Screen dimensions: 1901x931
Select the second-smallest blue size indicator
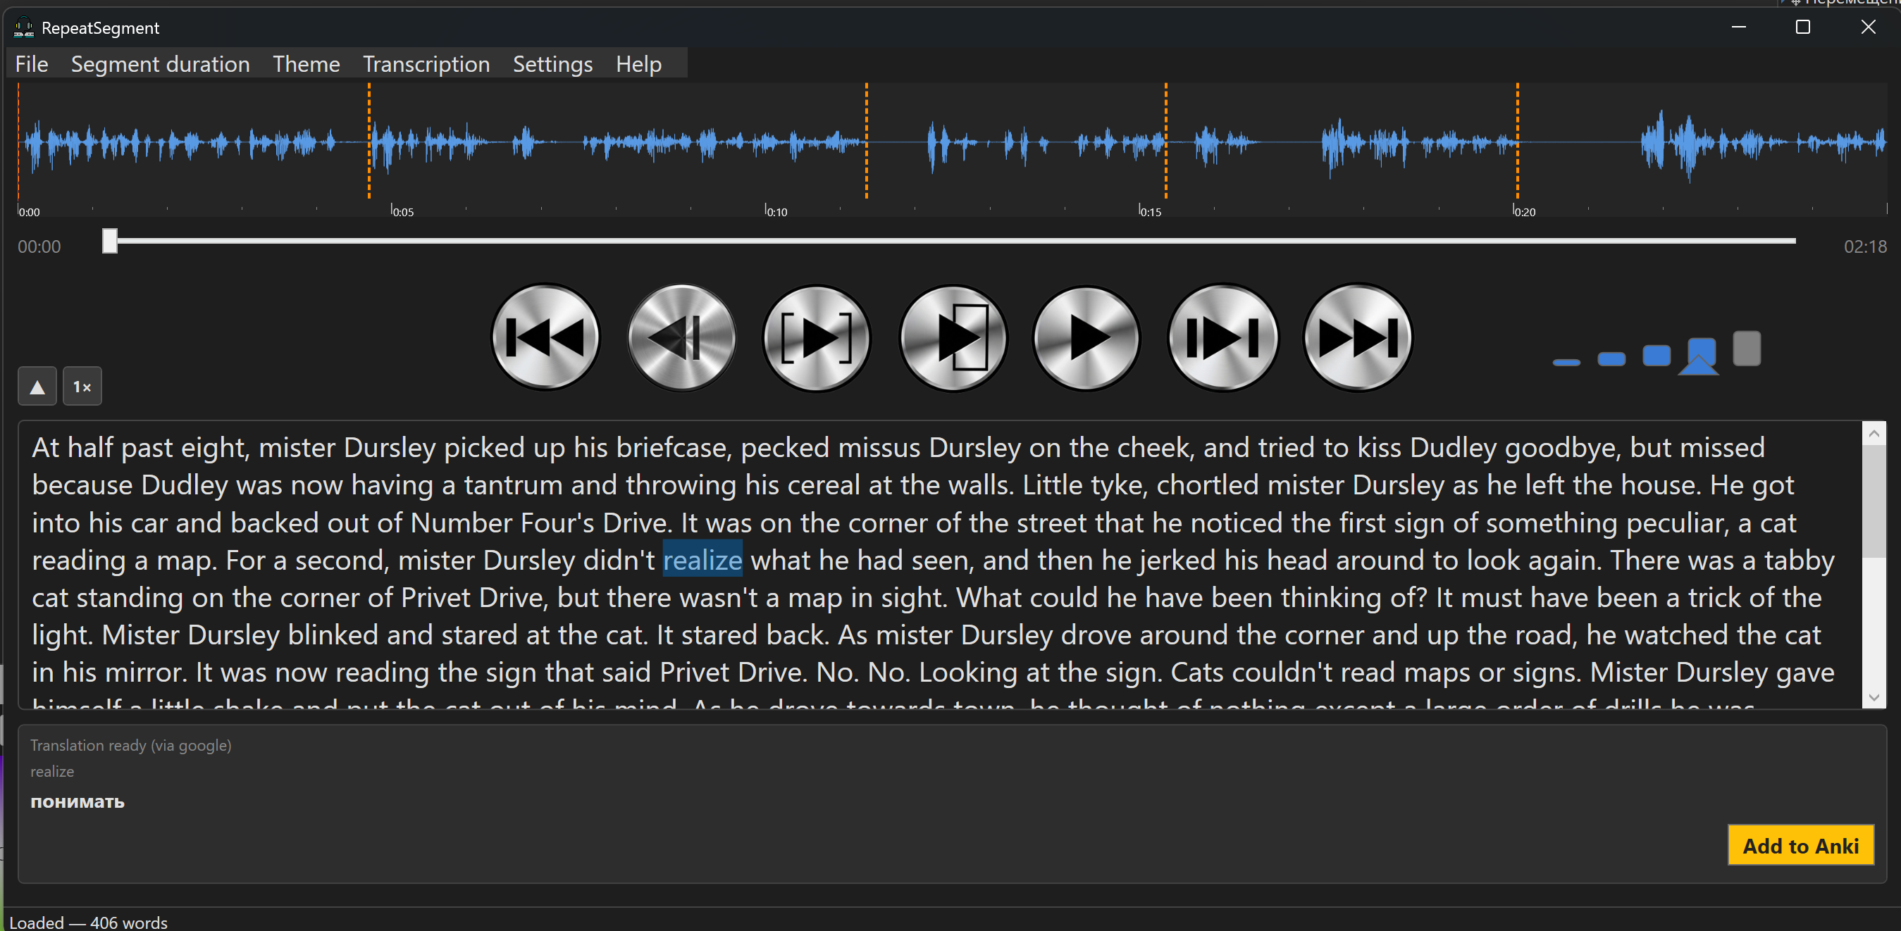pyautogui.click(x=1611, y=359)
